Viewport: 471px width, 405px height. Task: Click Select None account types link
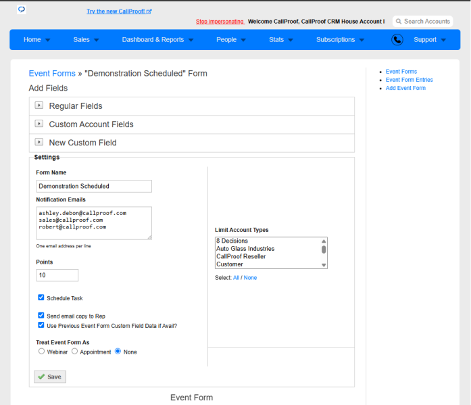click(250, 278)
